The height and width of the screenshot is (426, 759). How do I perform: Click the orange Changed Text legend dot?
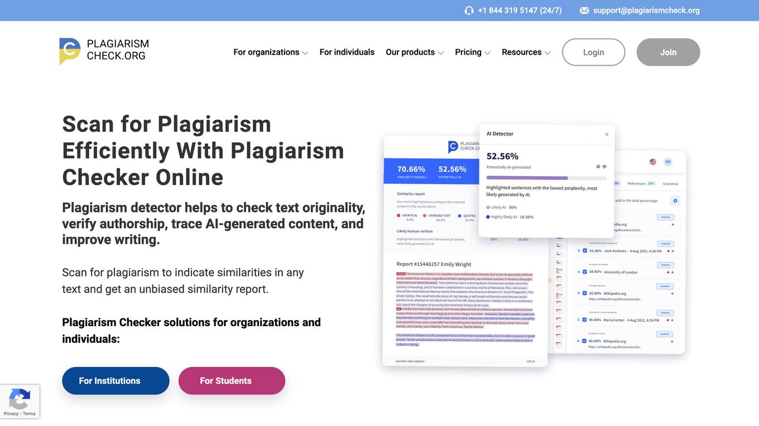[425, 215]
